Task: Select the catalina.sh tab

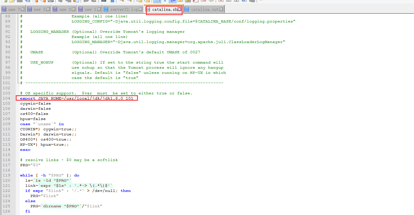Action: [x=164, y=9]
